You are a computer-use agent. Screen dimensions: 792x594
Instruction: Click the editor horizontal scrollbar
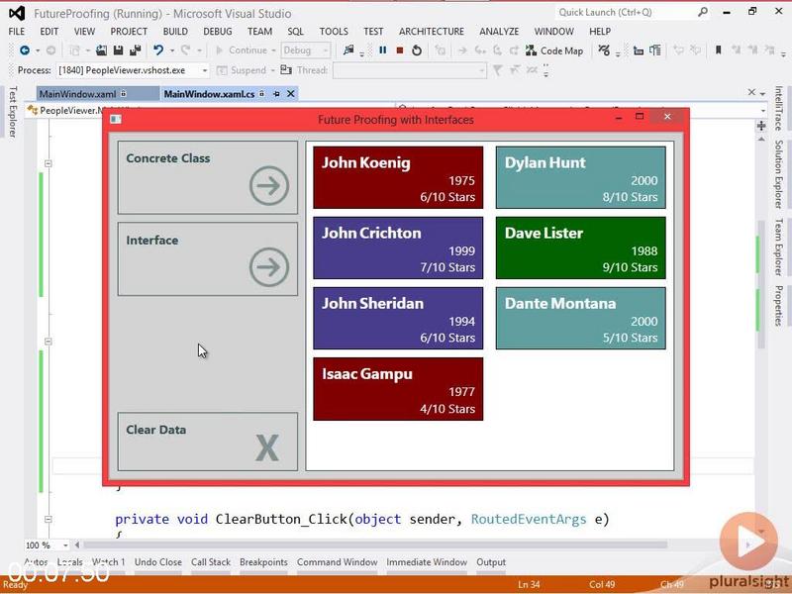375,545
